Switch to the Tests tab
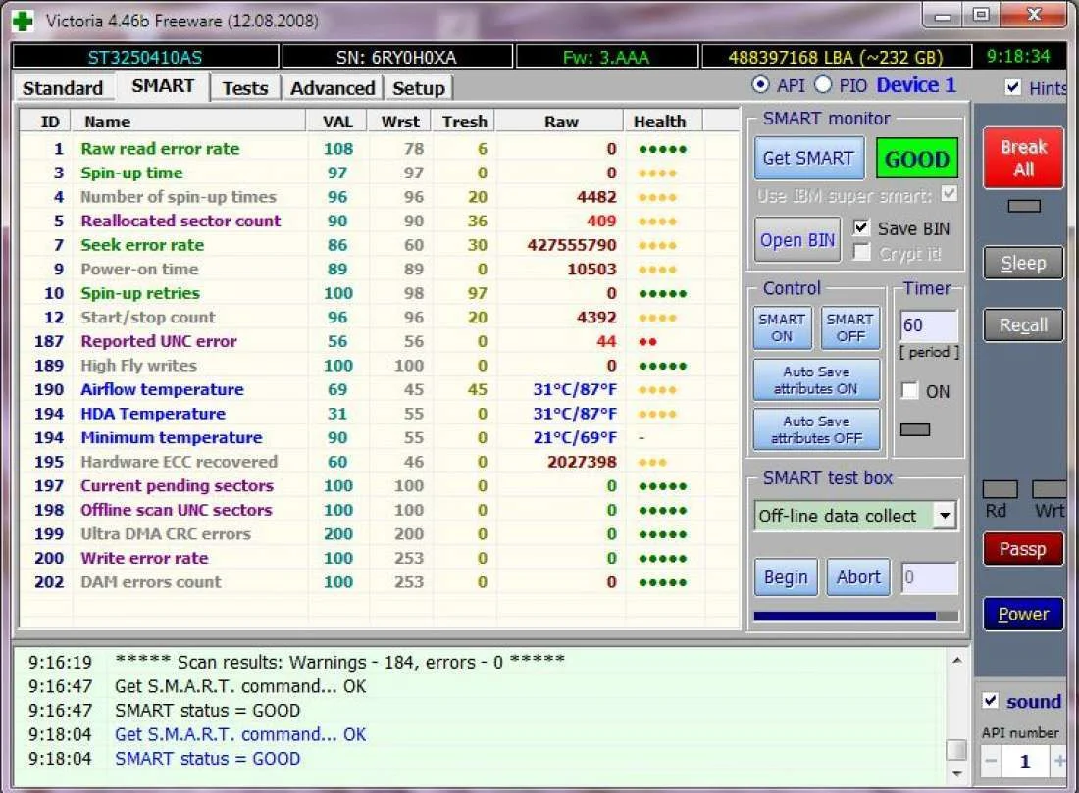1079x793 pixels. pyautogui.click(x=244, y=88)
